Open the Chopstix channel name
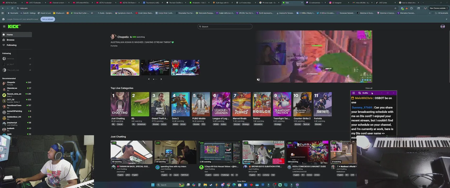The width and height of the screenshot is (450, 188). click(x=123, y=37)
